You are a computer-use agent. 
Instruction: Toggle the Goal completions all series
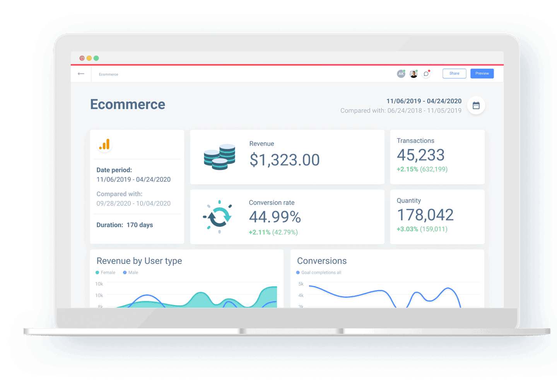[x=319, y=272]
